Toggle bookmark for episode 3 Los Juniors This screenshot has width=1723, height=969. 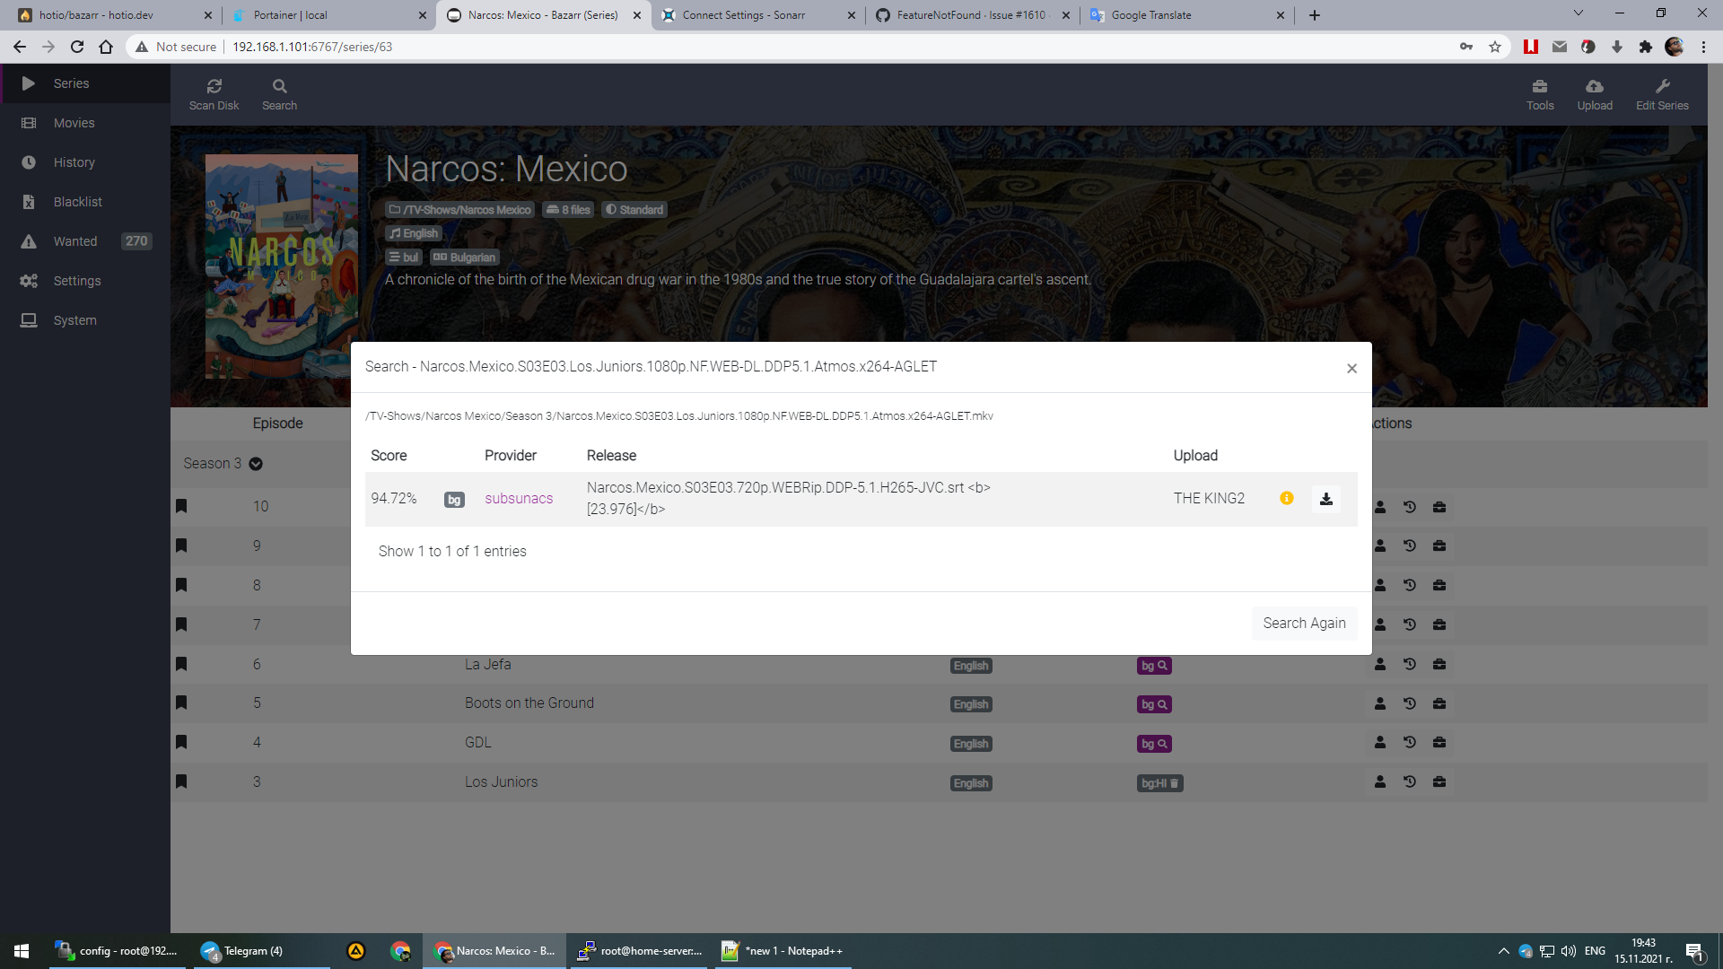click(x=181, y=781)
